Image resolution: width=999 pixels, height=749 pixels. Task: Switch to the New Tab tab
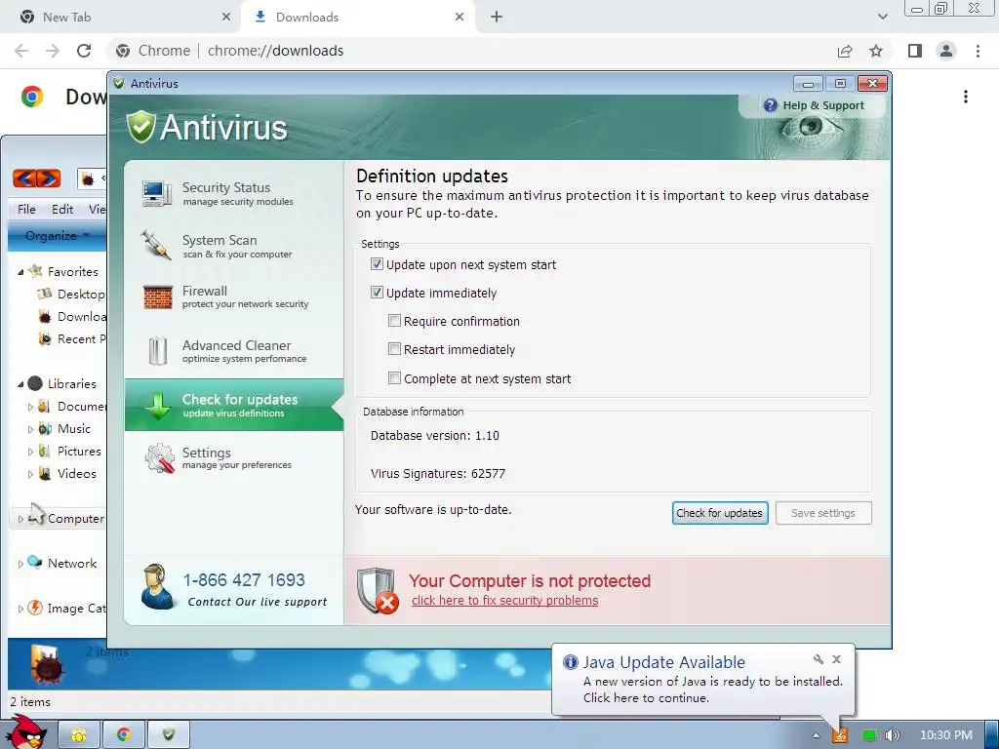[120, 18]
